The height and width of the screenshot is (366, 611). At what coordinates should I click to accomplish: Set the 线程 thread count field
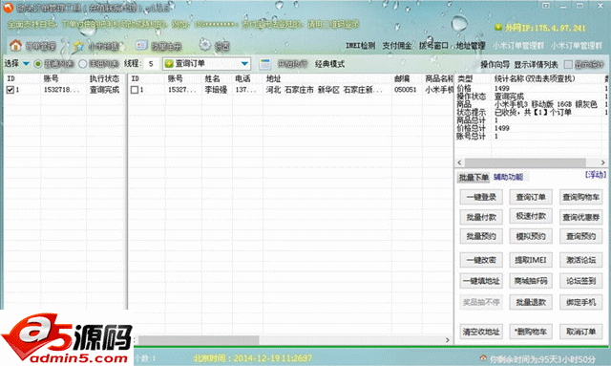(151, 64)
